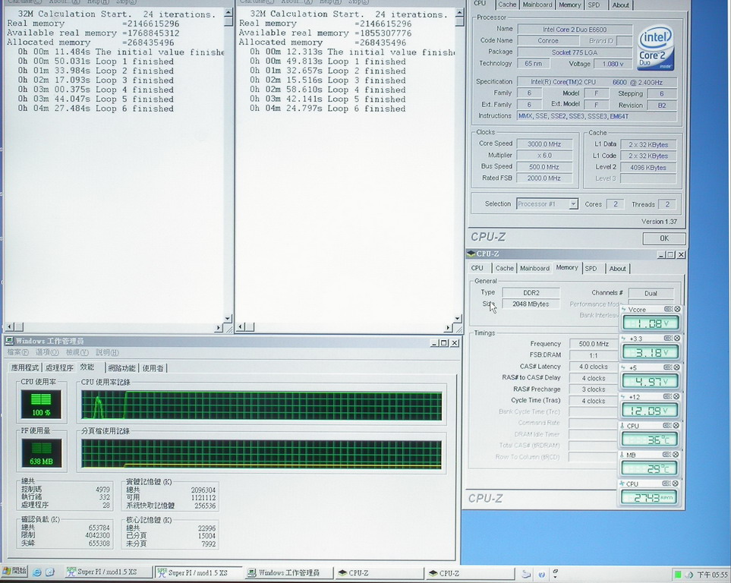This screenshot has height=583, width=731.
Task: Switch to 處理程序 tab in task manager
Action: tap(59, 367)
